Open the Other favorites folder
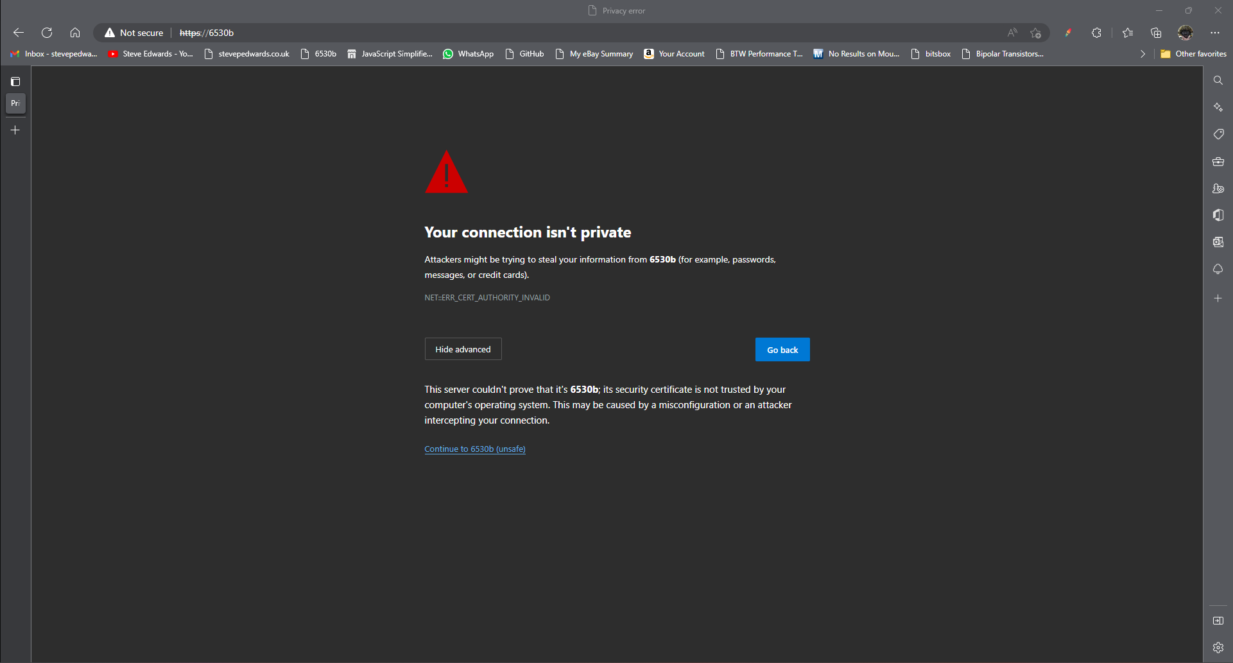The height and width of the screenshot is (663, 1233). point(1194,54)
